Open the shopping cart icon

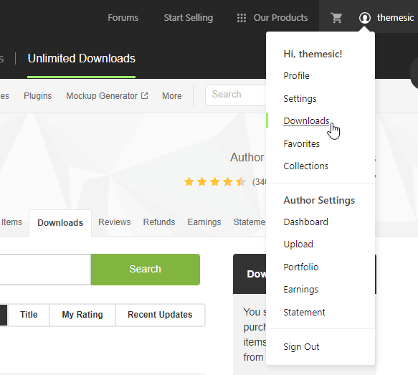pyautogui.click(x=336, y=18)
